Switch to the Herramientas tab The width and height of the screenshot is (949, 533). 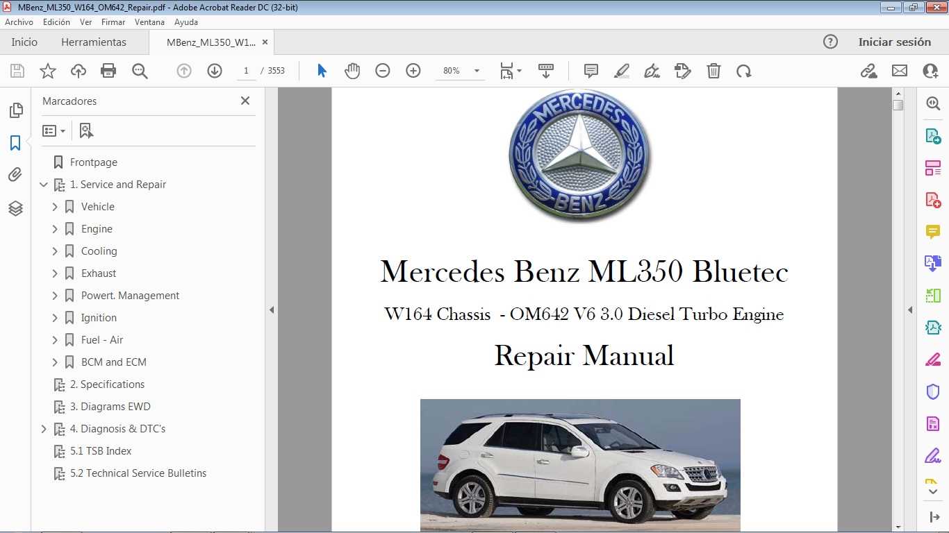[94, 42]
